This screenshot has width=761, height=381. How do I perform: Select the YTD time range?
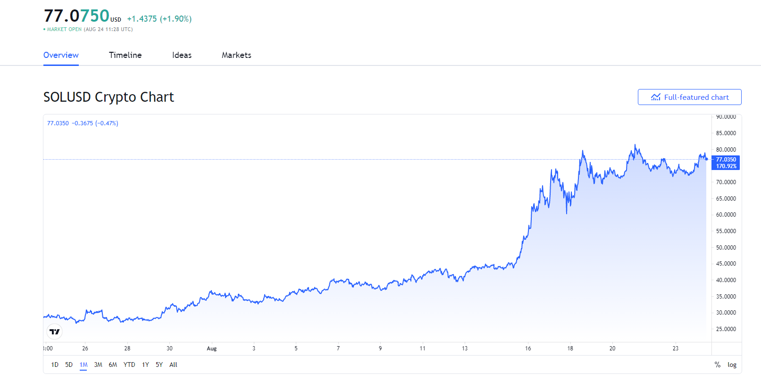coord(129,365)
